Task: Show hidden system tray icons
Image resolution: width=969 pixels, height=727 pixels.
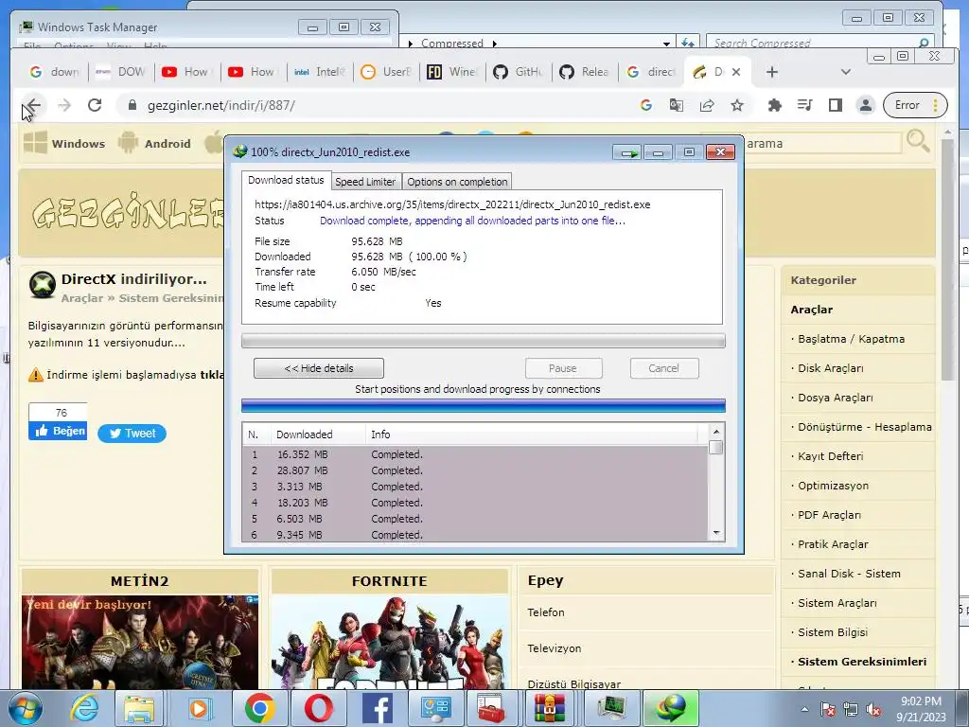Action: 804,709
